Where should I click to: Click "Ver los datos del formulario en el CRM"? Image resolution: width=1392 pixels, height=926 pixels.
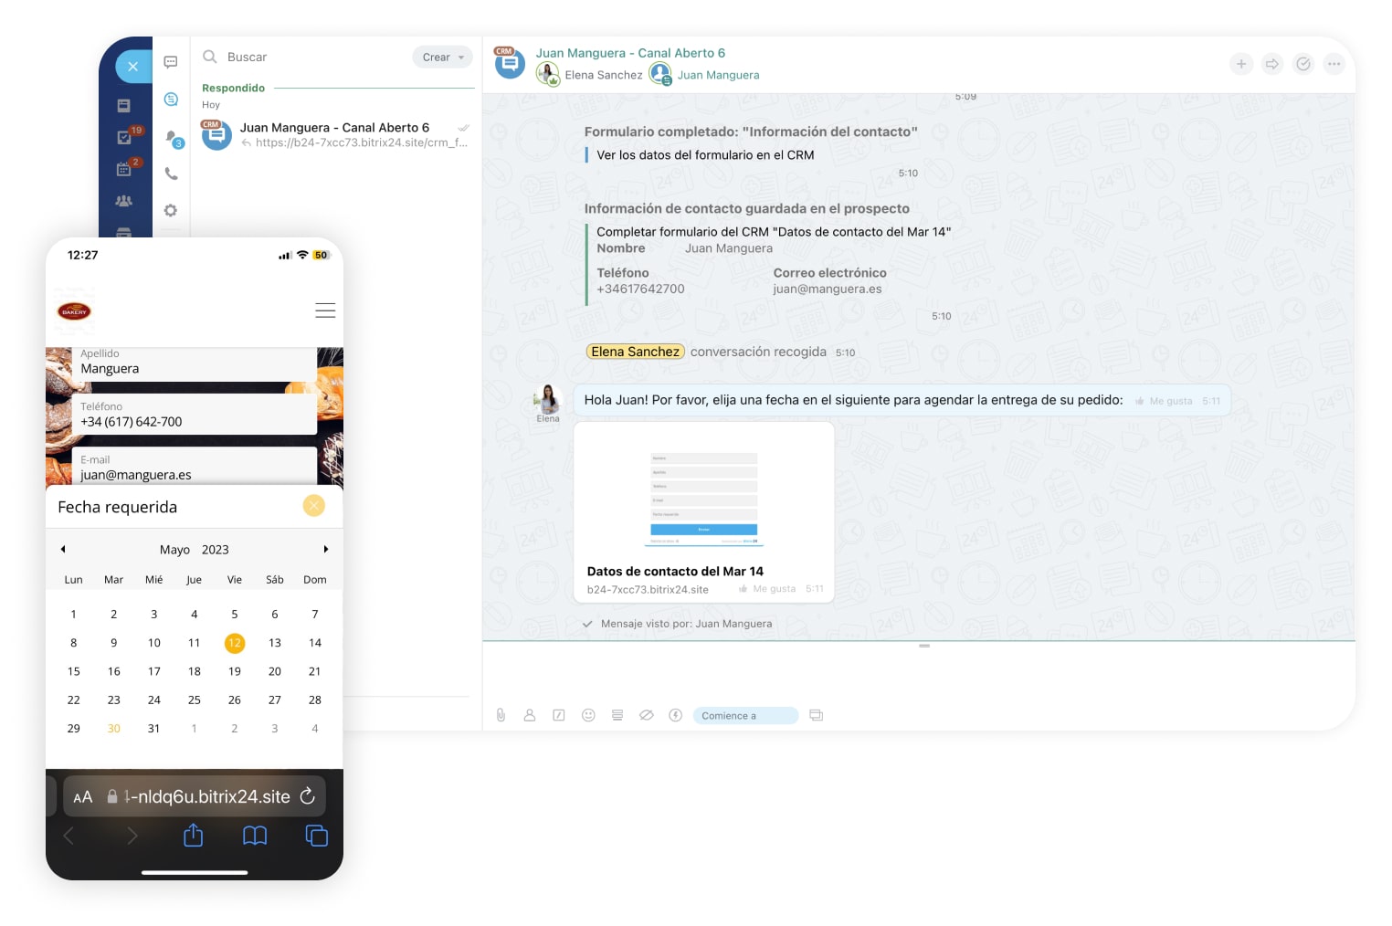pyautogui.click(x=705, y=155)
